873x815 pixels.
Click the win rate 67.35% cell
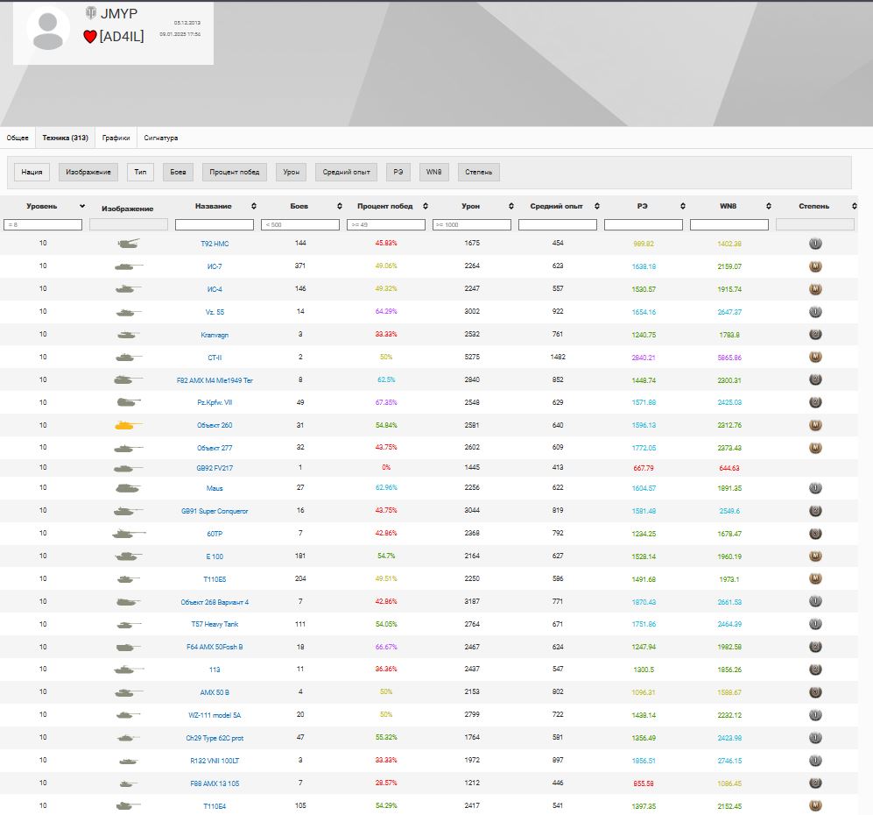click(386, 402)
